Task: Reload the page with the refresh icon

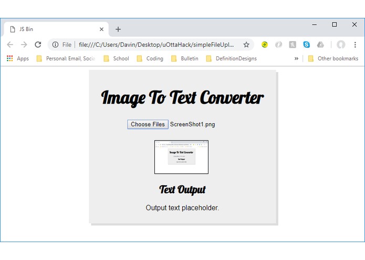Action: coord(38,45)
